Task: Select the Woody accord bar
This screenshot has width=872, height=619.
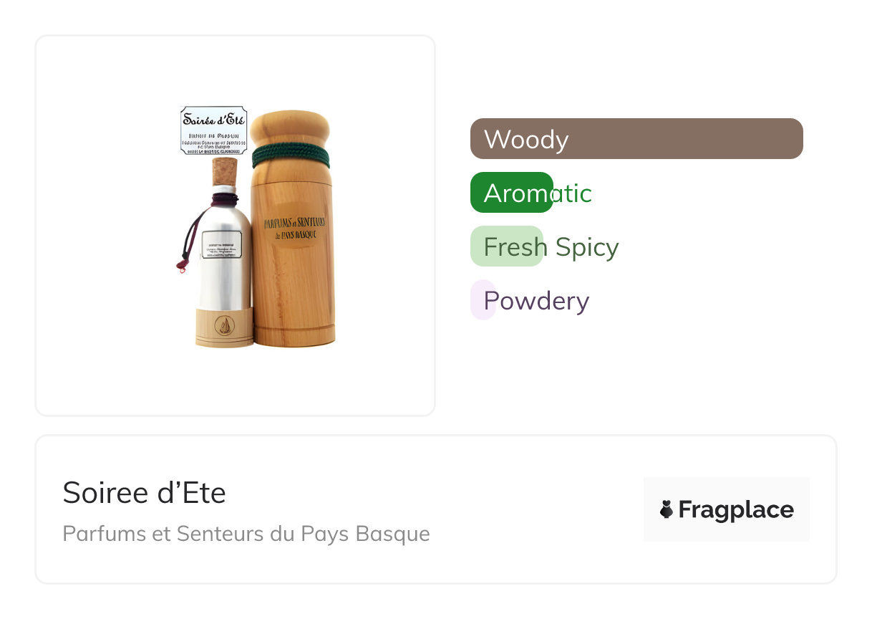Action: (x=636, y=138)
